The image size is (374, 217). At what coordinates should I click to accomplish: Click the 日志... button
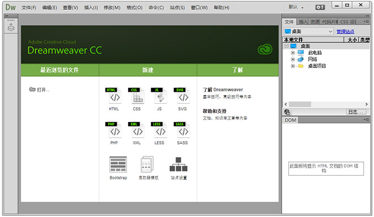[x=356, y=112]
